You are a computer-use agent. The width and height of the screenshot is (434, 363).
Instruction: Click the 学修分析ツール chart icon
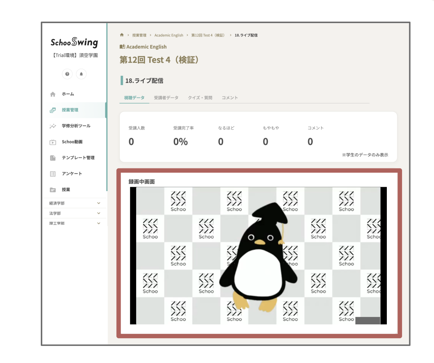click(x=53, y=126)
